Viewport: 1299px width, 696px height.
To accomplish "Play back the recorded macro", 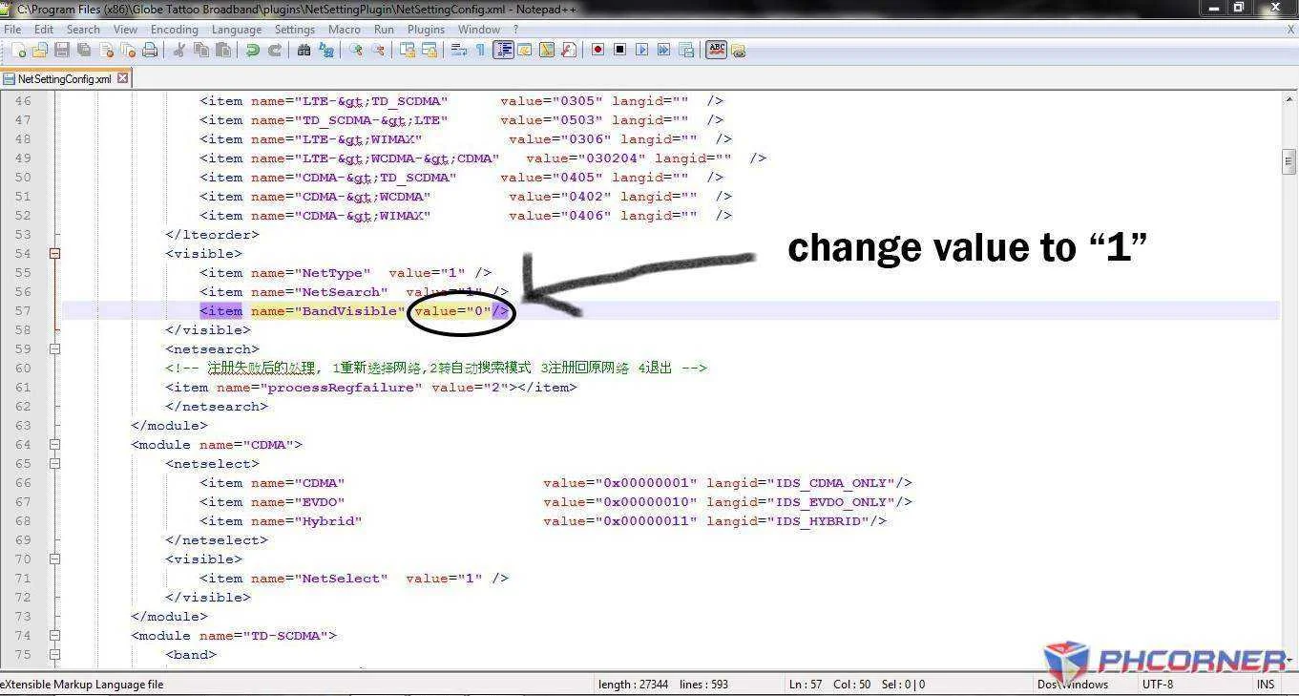I will (x=641, y=50).
